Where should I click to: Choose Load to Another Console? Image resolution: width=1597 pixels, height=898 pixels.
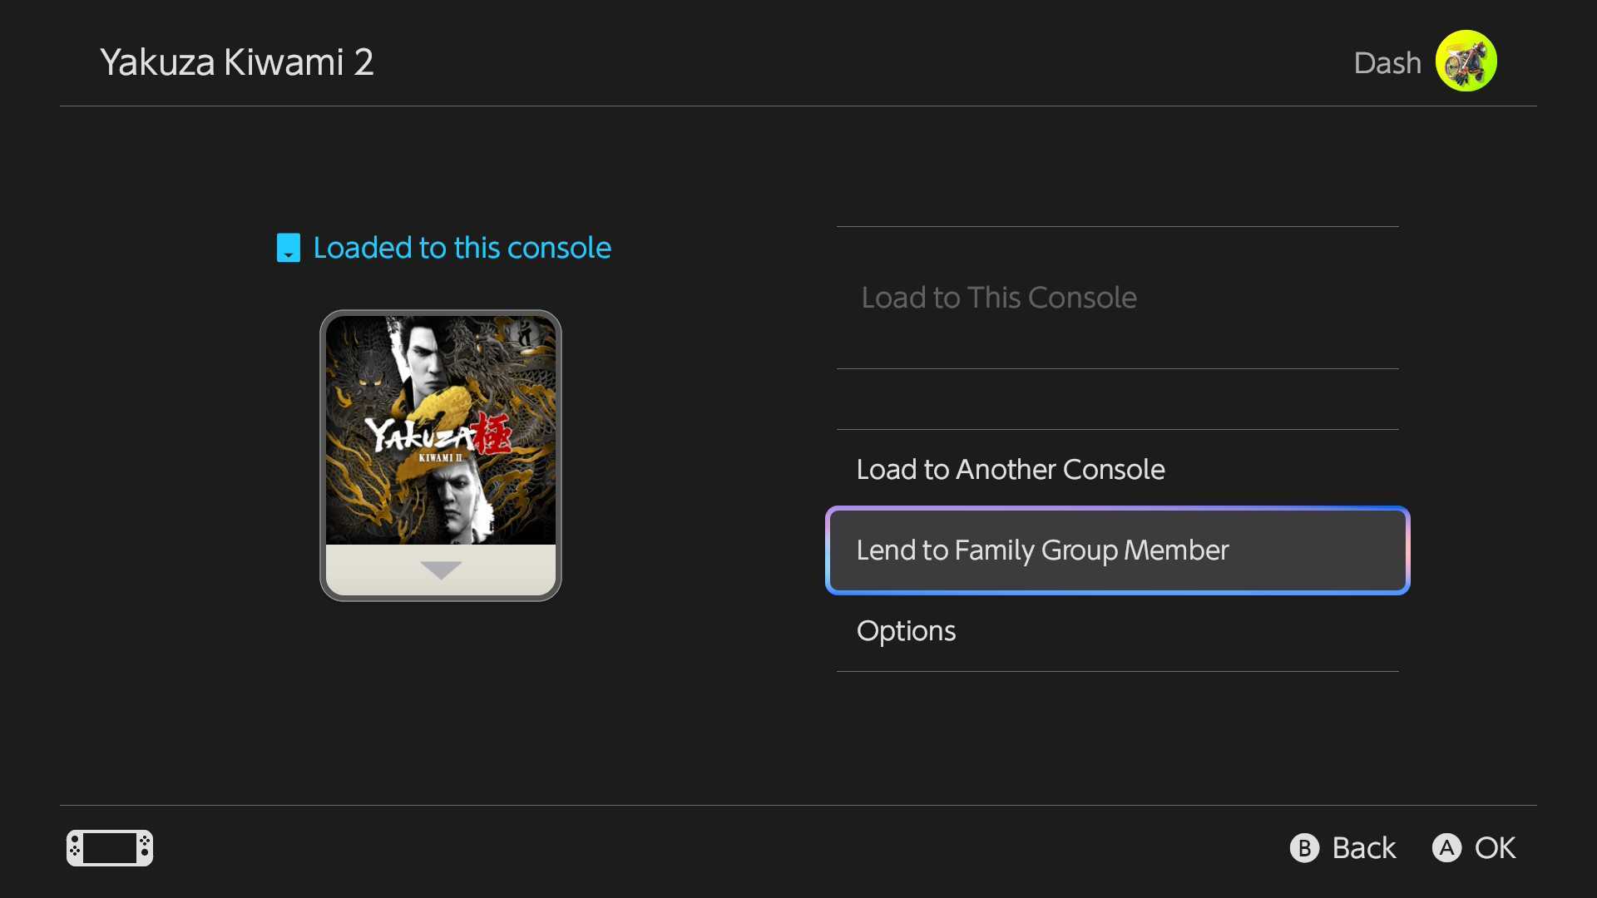tap(1011, 469)
